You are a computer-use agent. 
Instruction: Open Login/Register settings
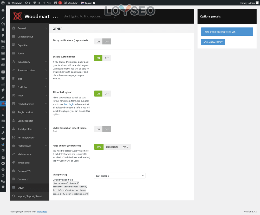(x=30, y=121)
